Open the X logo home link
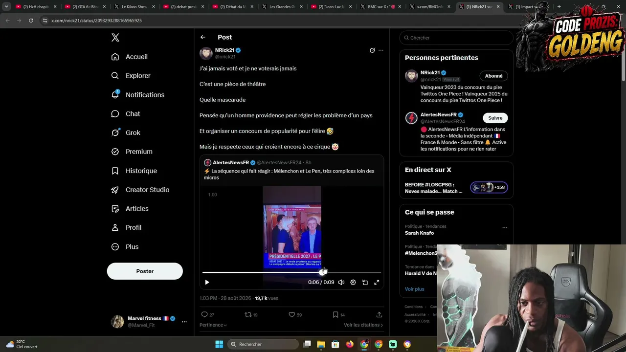The width and height of the screenshot is (626, 352). pyautogui.click(x=115, y=38)
